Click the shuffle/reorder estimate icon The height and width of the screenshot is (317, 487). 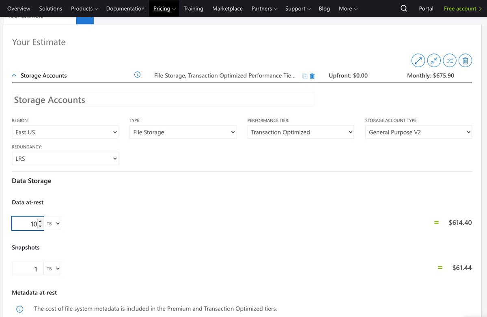tap(449, 60)
